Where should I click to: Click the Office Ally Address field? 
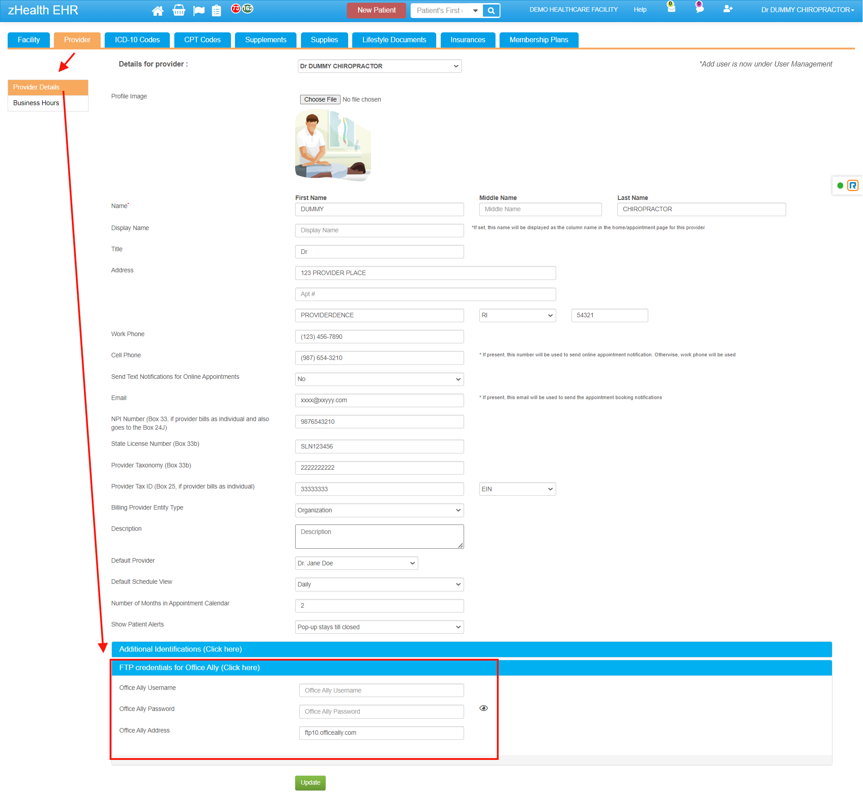[x=381, y=733]
